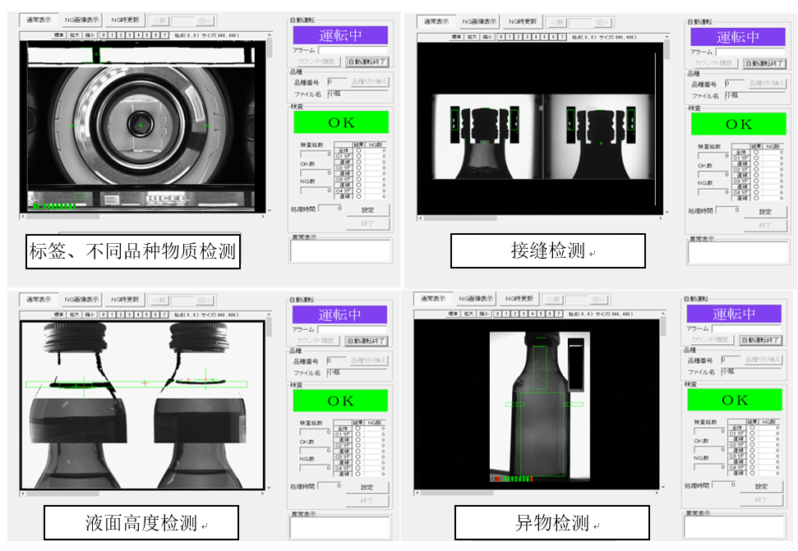The width and height of the screenshot is (798, 551).
Task: Click horizontal scrollbar thumb under label detection image
Action: click(x=62, y=217)
